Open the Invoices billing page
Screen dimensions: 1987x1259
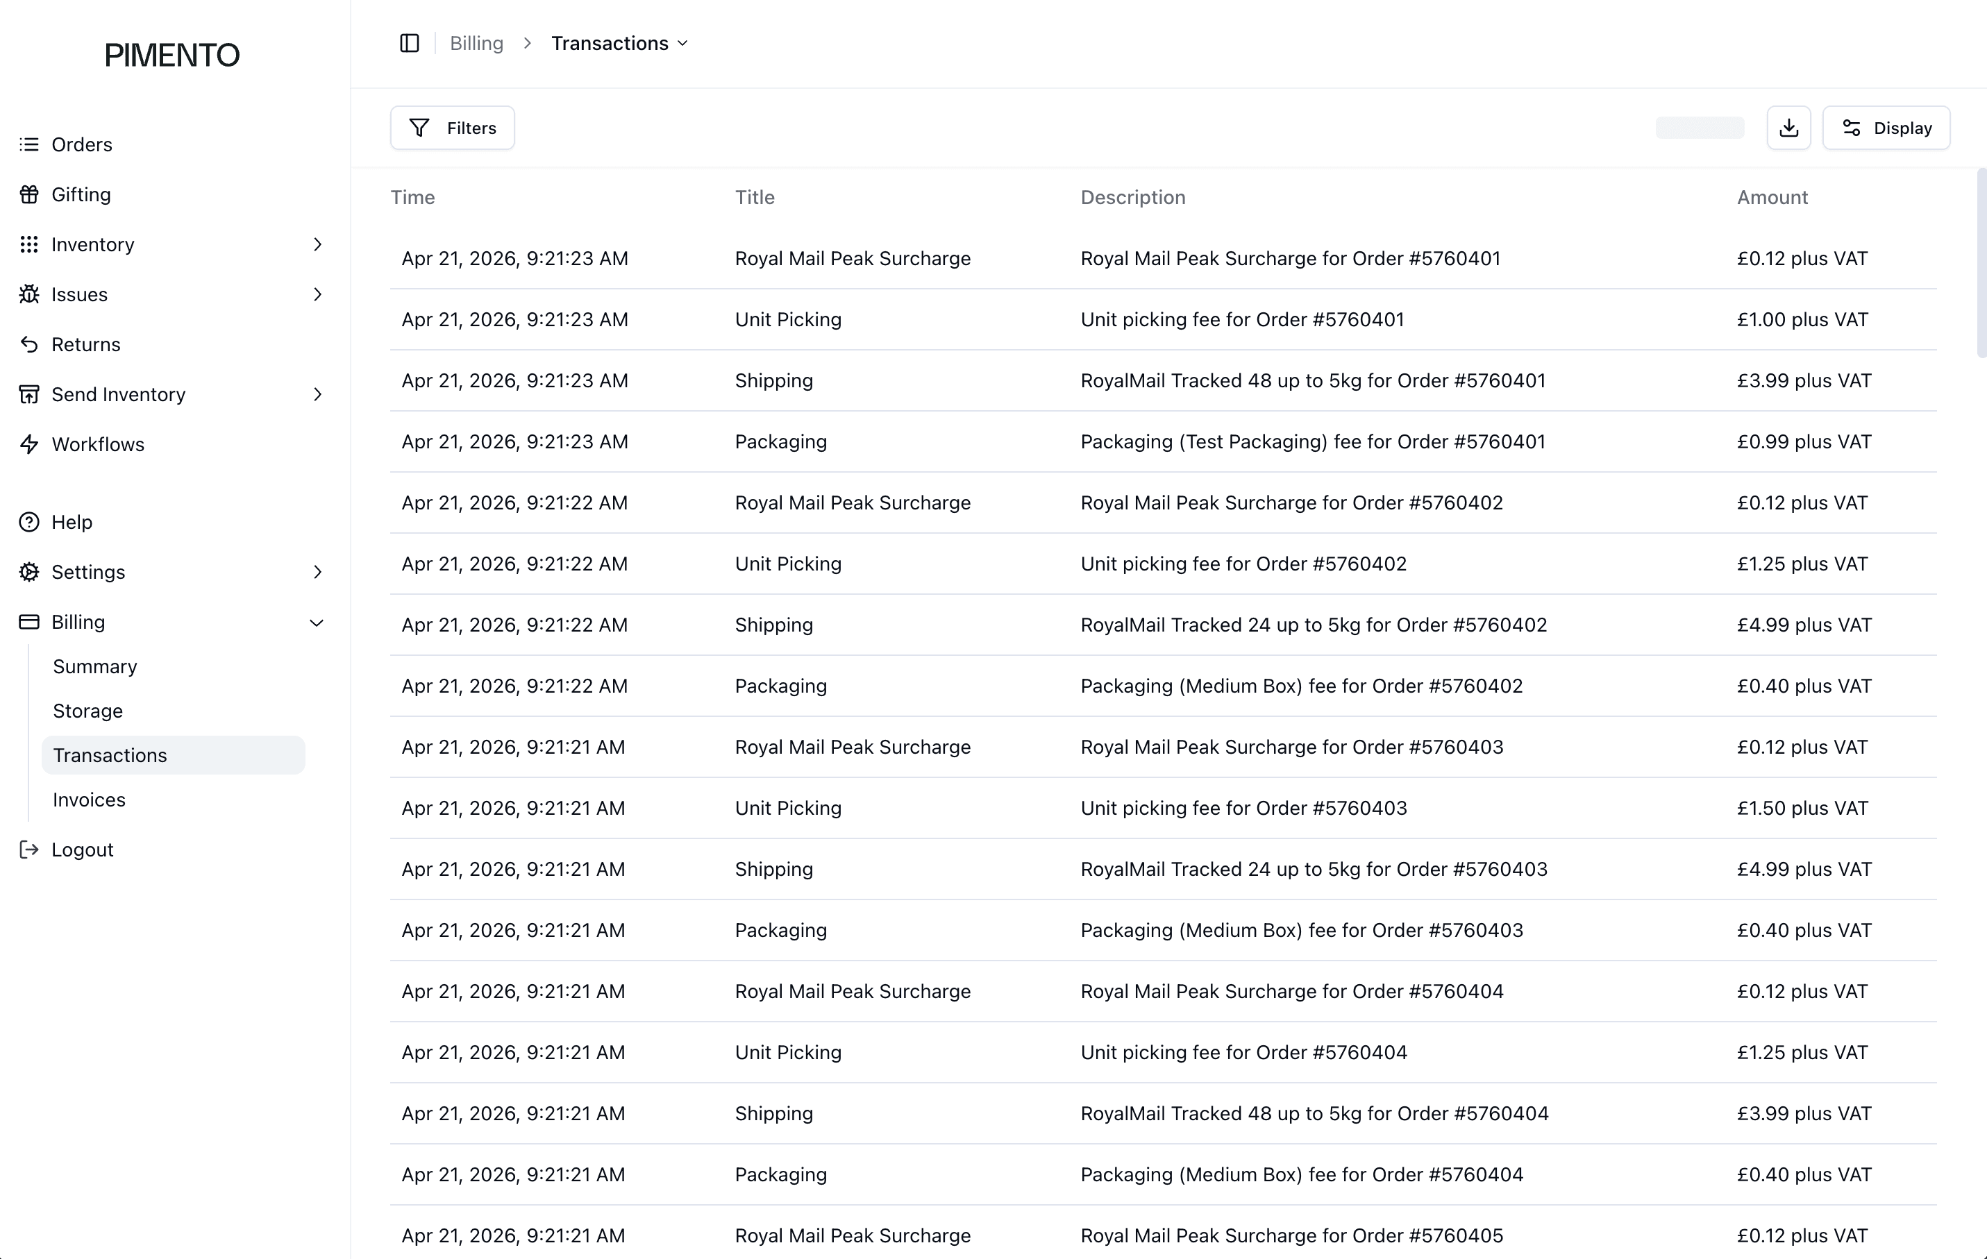pyautogui.click(x=89, y=800)
